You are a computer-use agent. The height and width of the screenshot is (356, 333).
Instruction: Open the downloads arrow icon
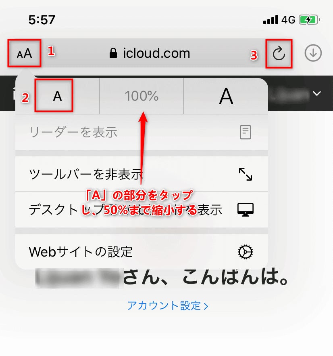click(313, 53)
